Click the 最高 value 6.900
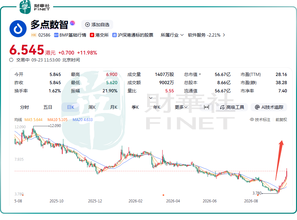The width and height of the screenshot is (297, 220). pyautogui.click(x=112, y=74)
